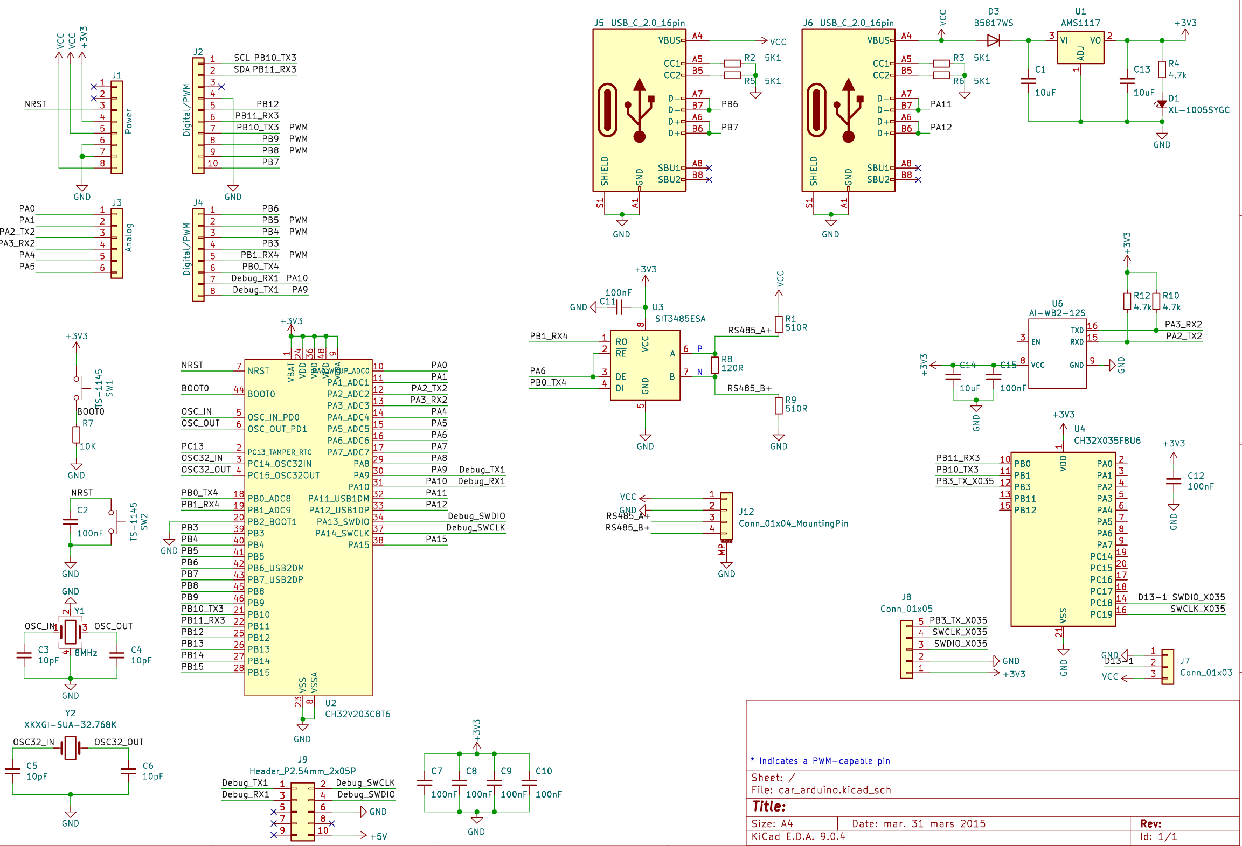Click the C13 10uF capacitor symbol

[1127, 81]
